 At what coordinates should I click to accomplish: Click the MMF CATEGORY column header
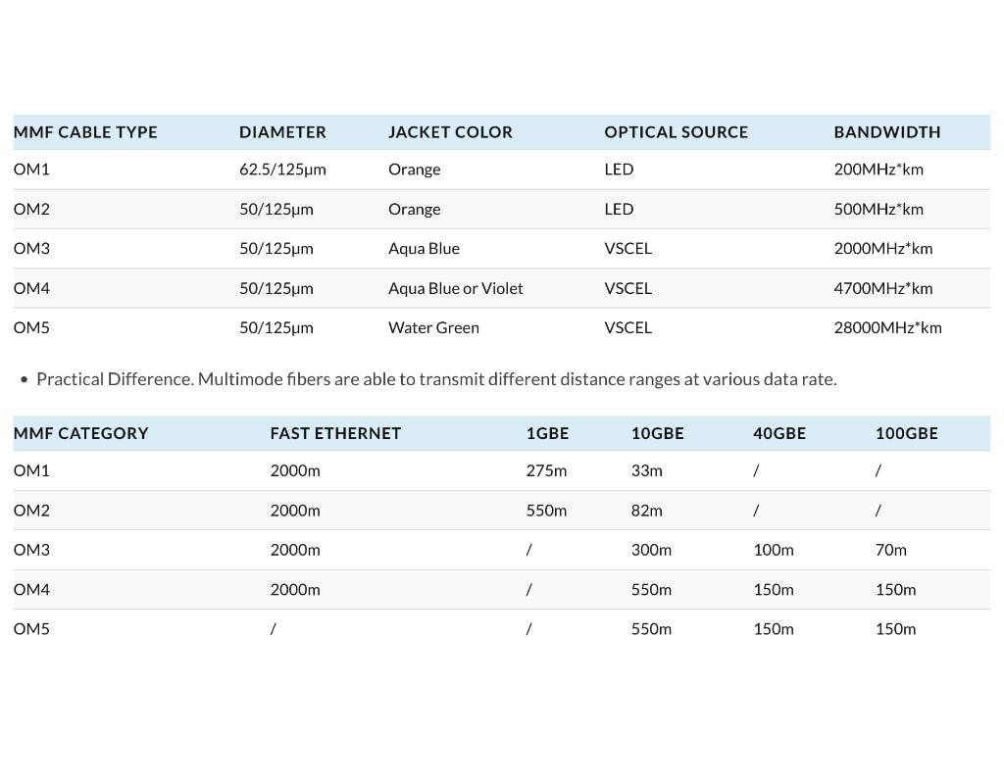click(x=80, y=434)
